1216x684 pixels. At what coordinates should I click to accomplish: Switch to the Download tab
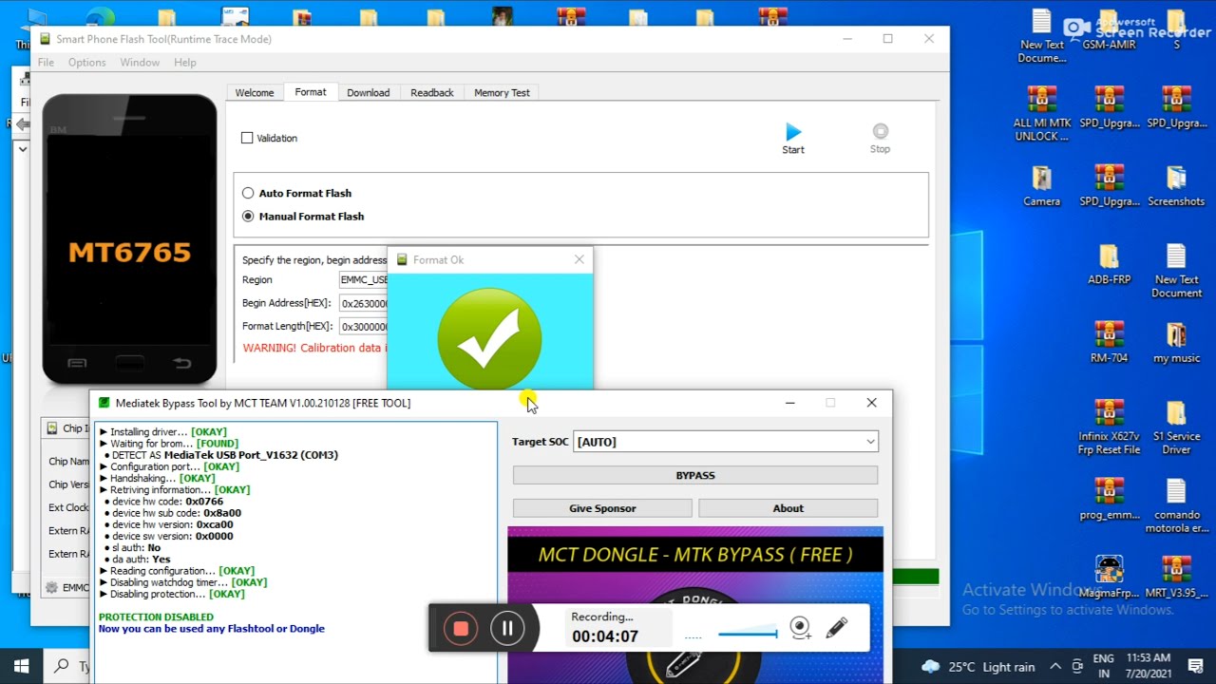(x=368, y=92)
